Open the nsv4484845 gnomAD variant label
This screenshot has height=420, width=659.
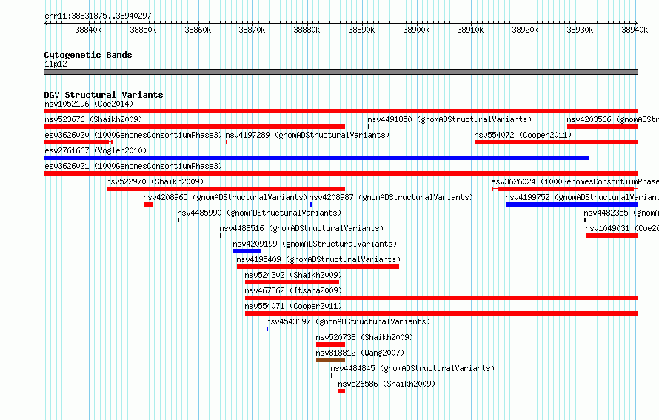(x=412, y=368)
